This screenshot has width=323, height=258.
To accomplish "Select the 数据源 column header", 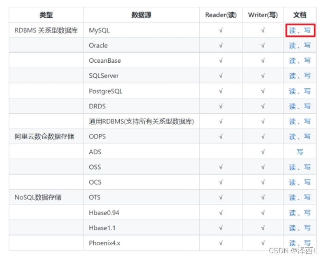I will click(141, 15).
